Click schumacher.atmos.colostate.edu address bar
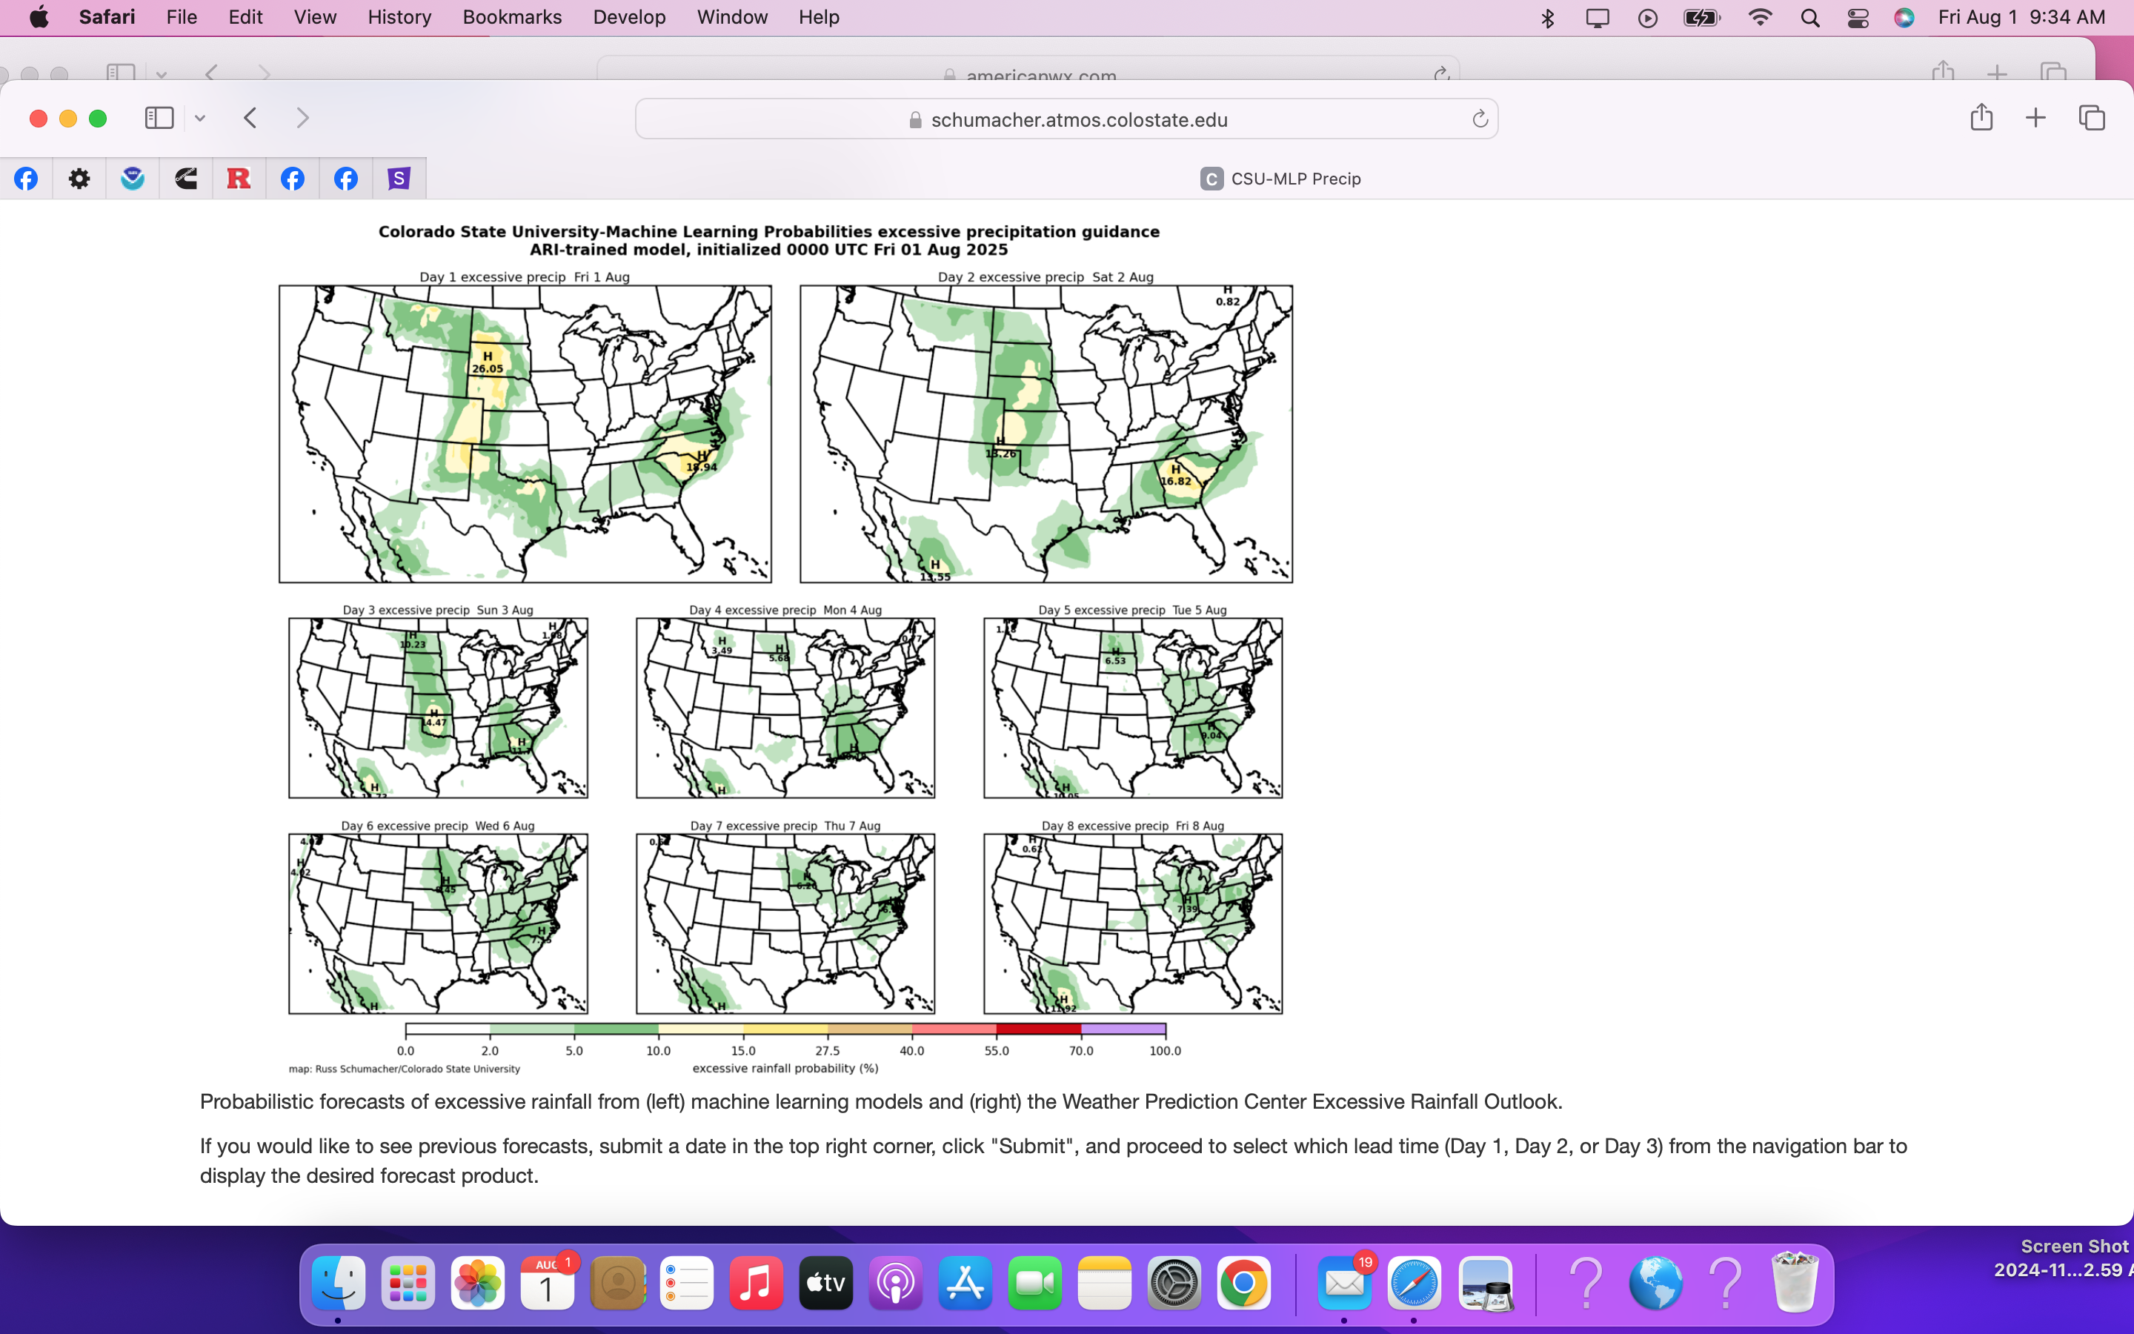The image size is (2134, 1334). point(1066,119)
